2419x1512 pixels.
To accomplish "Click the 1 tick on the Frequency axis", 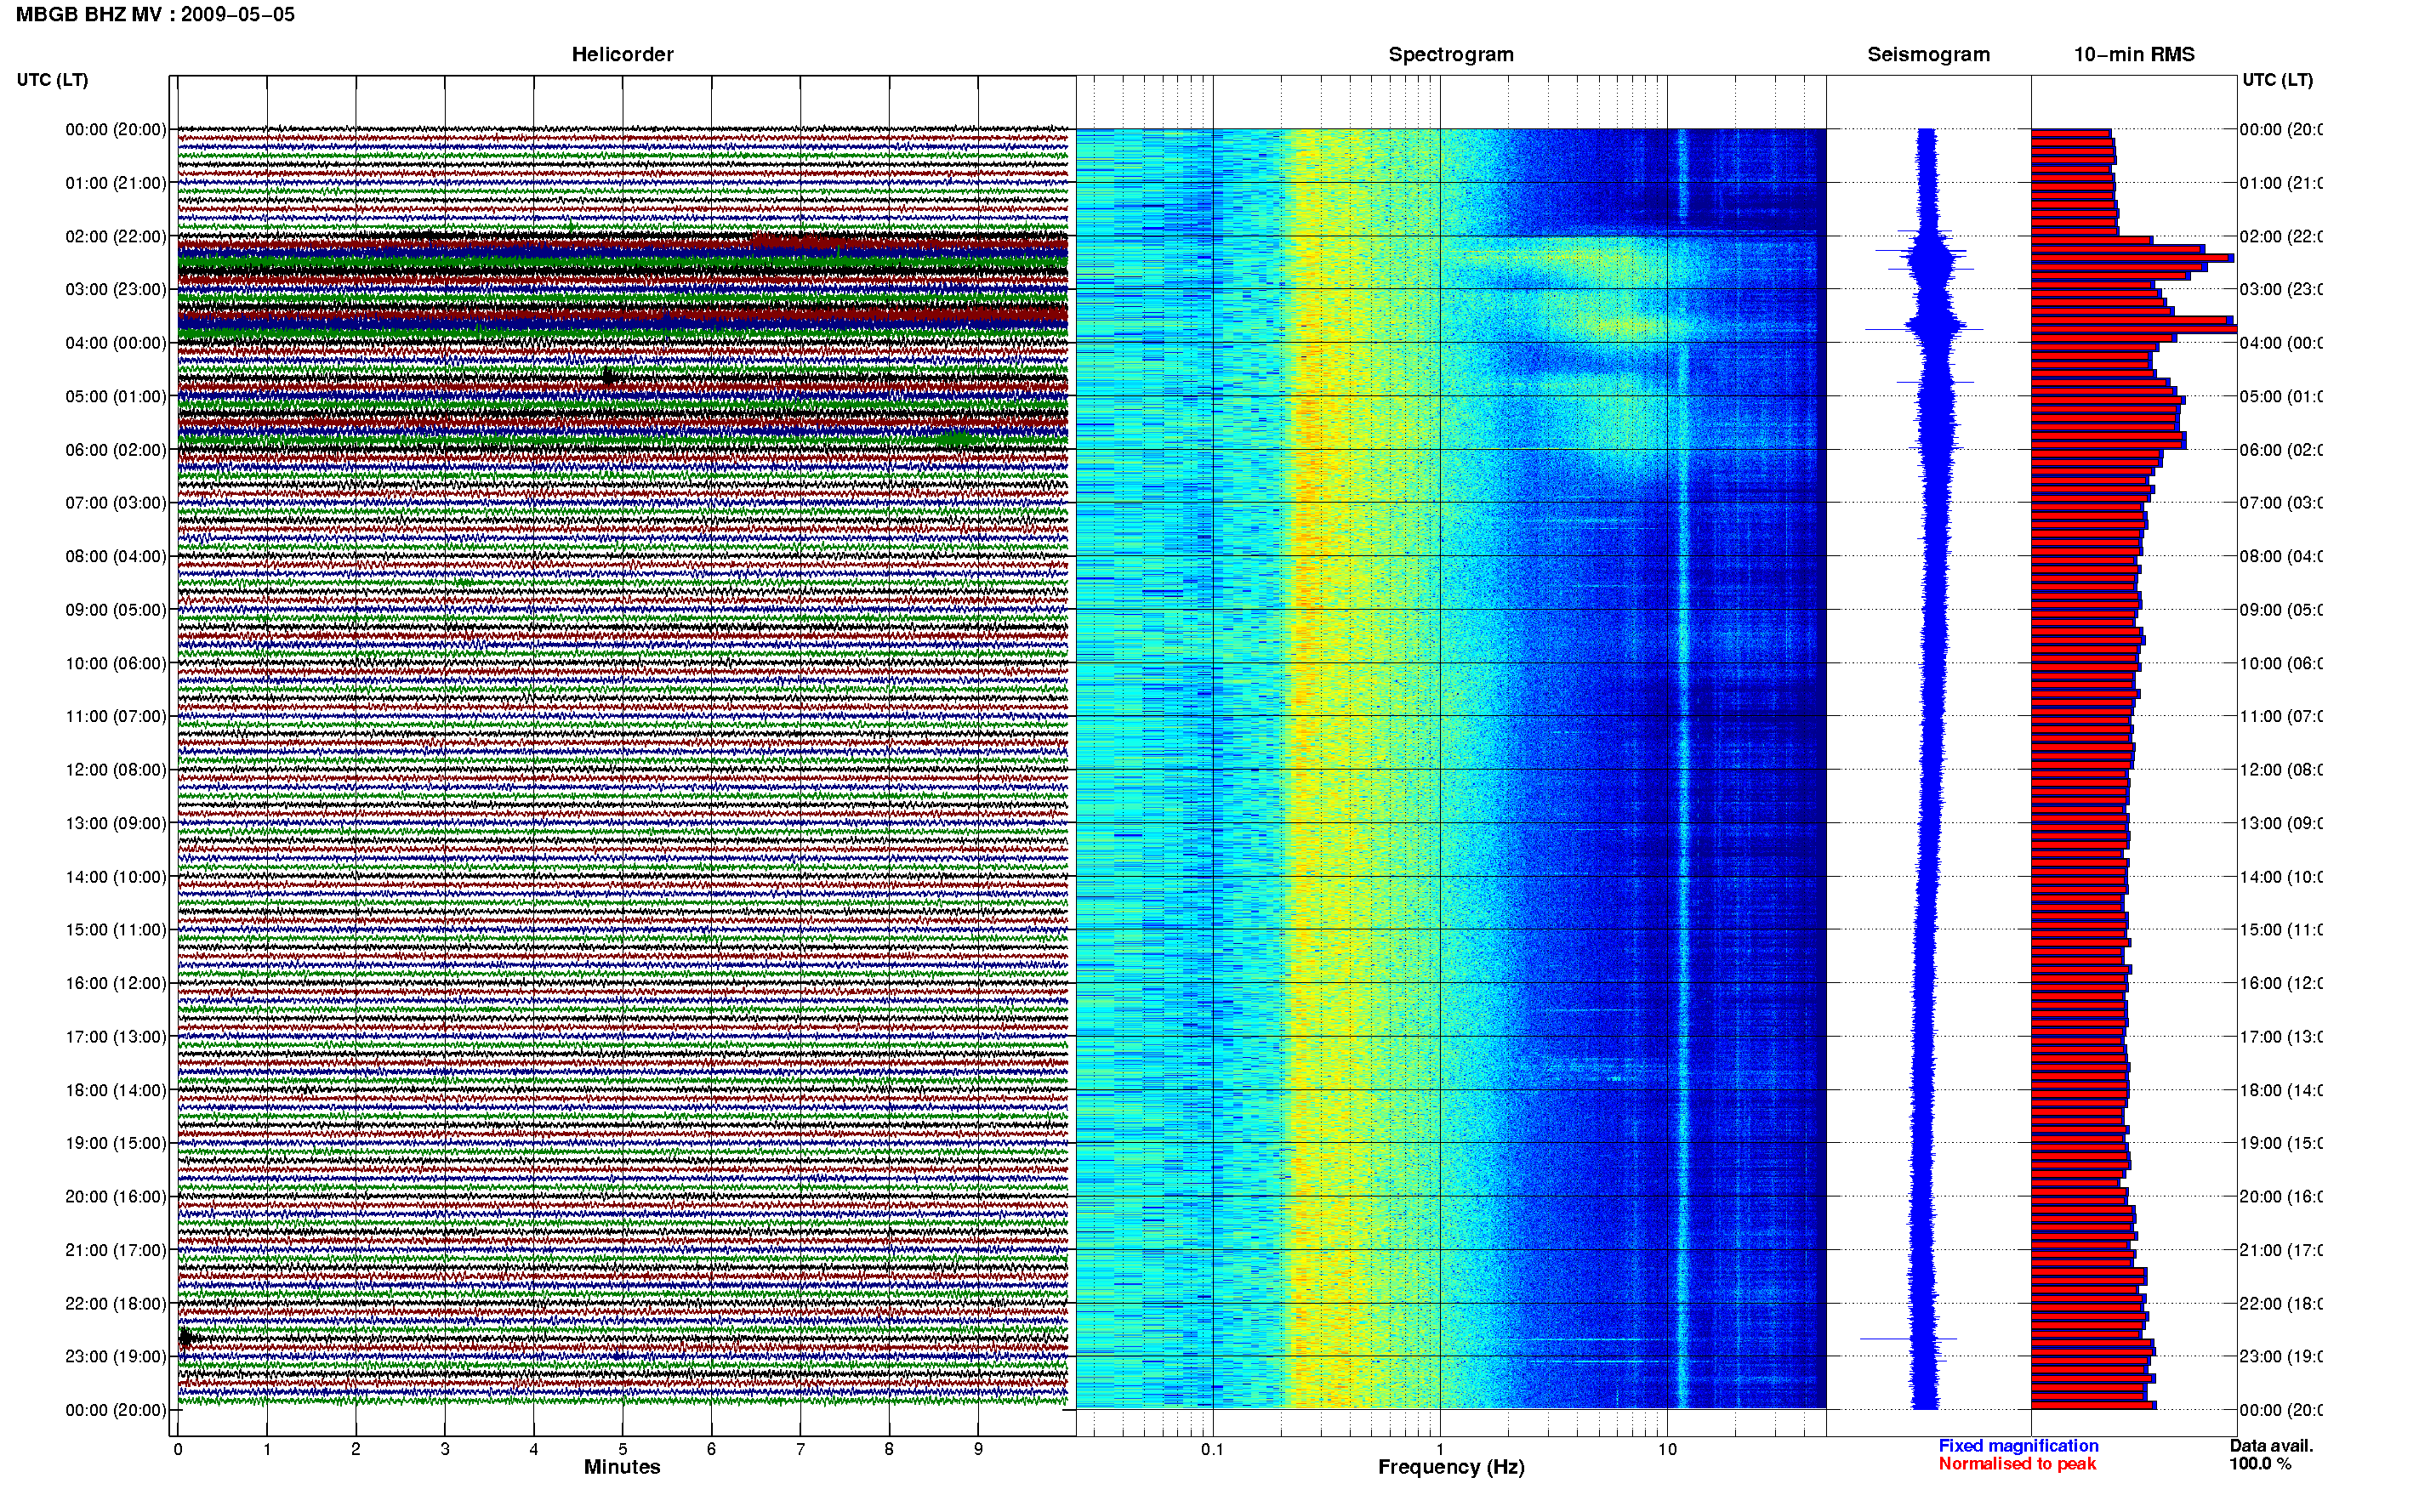I will (x=1440, y=1449).
